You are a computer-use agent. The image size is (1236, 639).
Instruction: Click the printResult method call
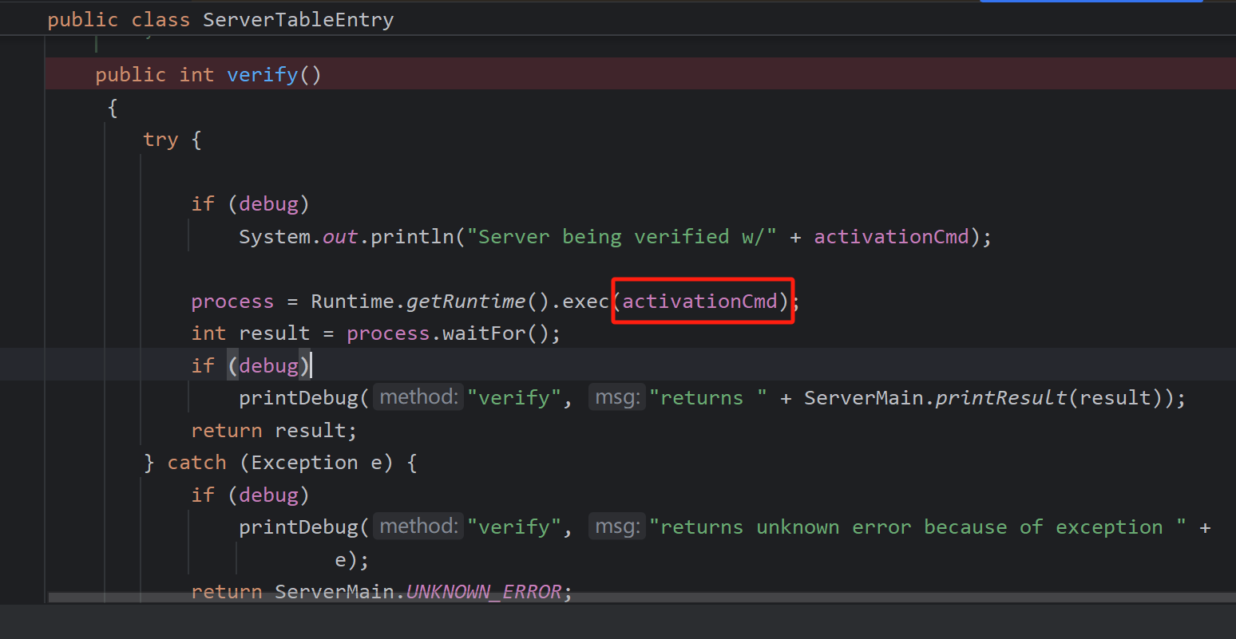1001,398
